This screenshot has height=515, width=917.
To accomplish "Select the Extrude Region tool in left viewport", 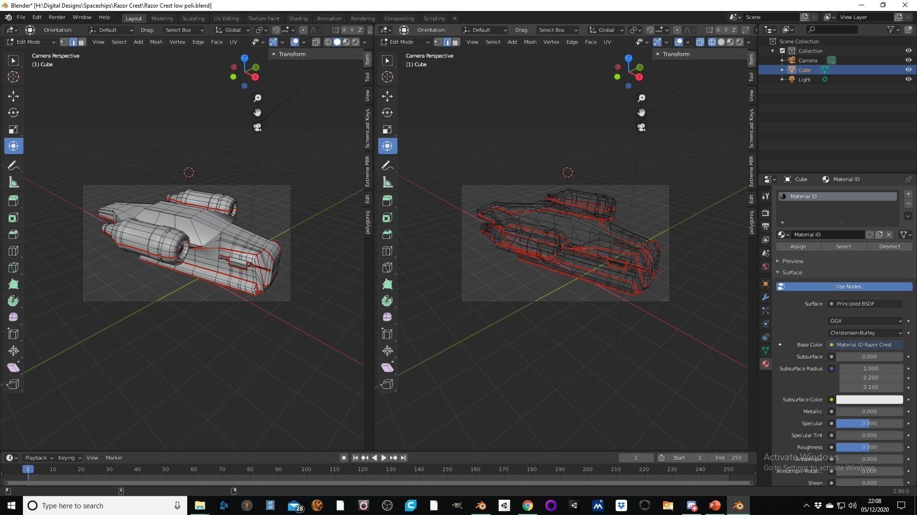I will click(13, 201).
